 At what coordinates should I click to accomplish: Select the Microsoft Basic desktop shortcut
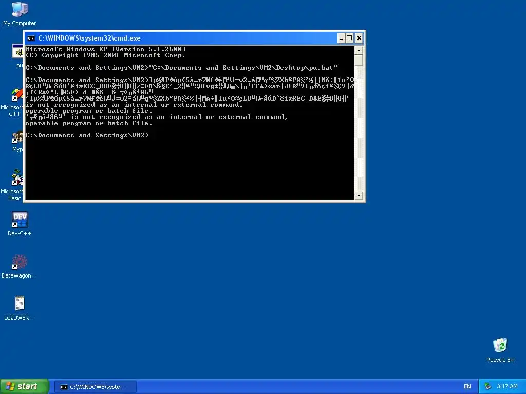click(x=11, y=185)
